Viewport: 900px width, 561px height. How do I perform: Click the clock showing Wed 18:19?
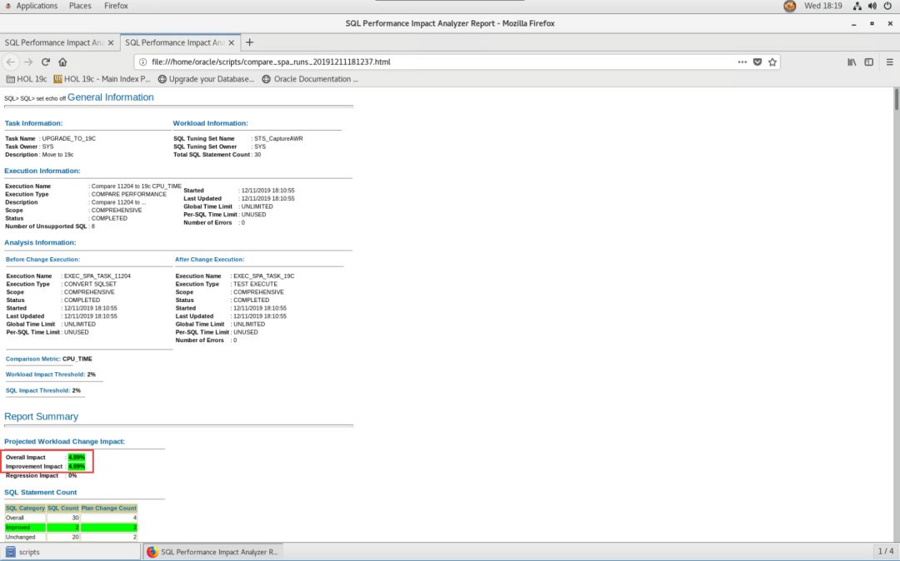point(823,6)
